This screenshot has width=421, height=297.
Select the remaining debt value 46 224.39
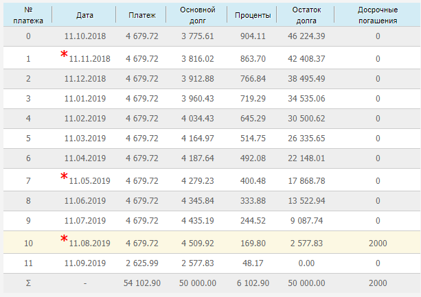[x=307, y=36]
